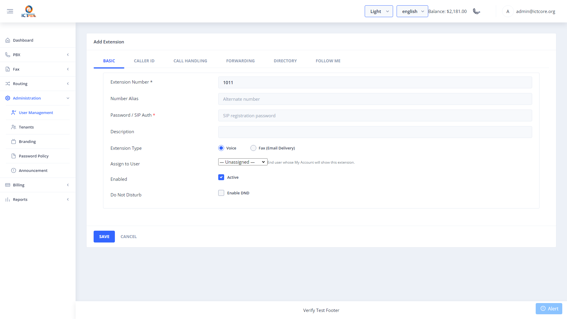Click the CANCEL button
The image size is (567, 319).
coord(128,237)
